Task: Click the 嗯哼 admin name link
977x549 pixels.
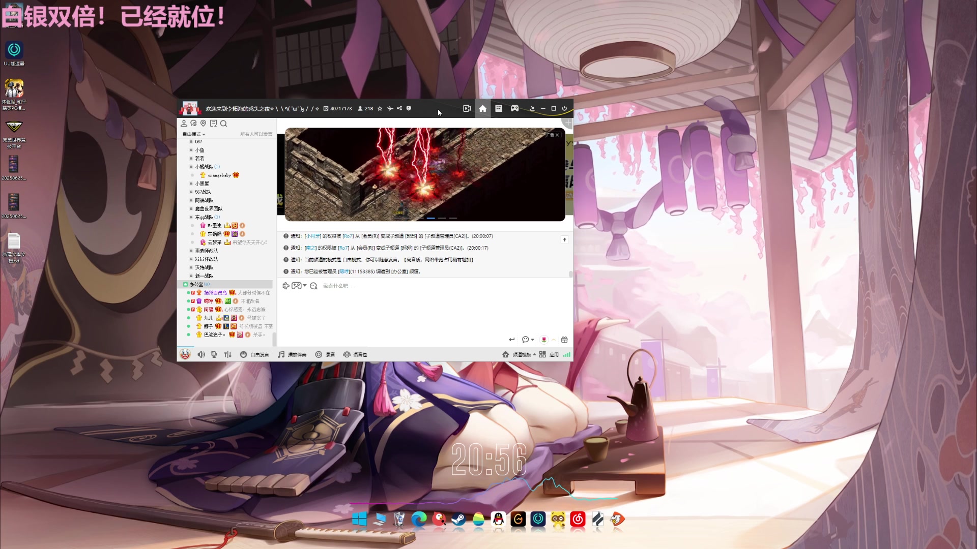Action: tap(344, 271)
